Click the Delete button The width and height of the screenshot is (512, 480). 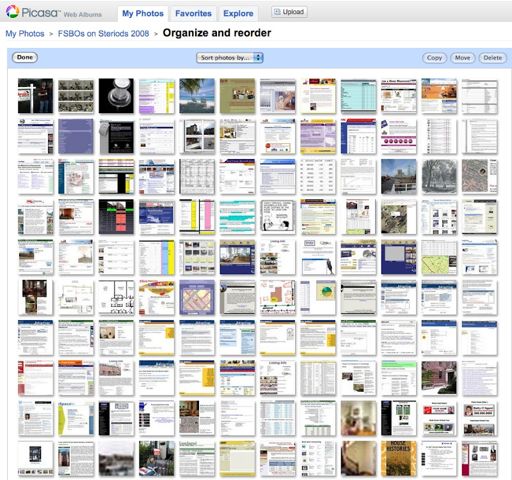[x=492, y=58]
